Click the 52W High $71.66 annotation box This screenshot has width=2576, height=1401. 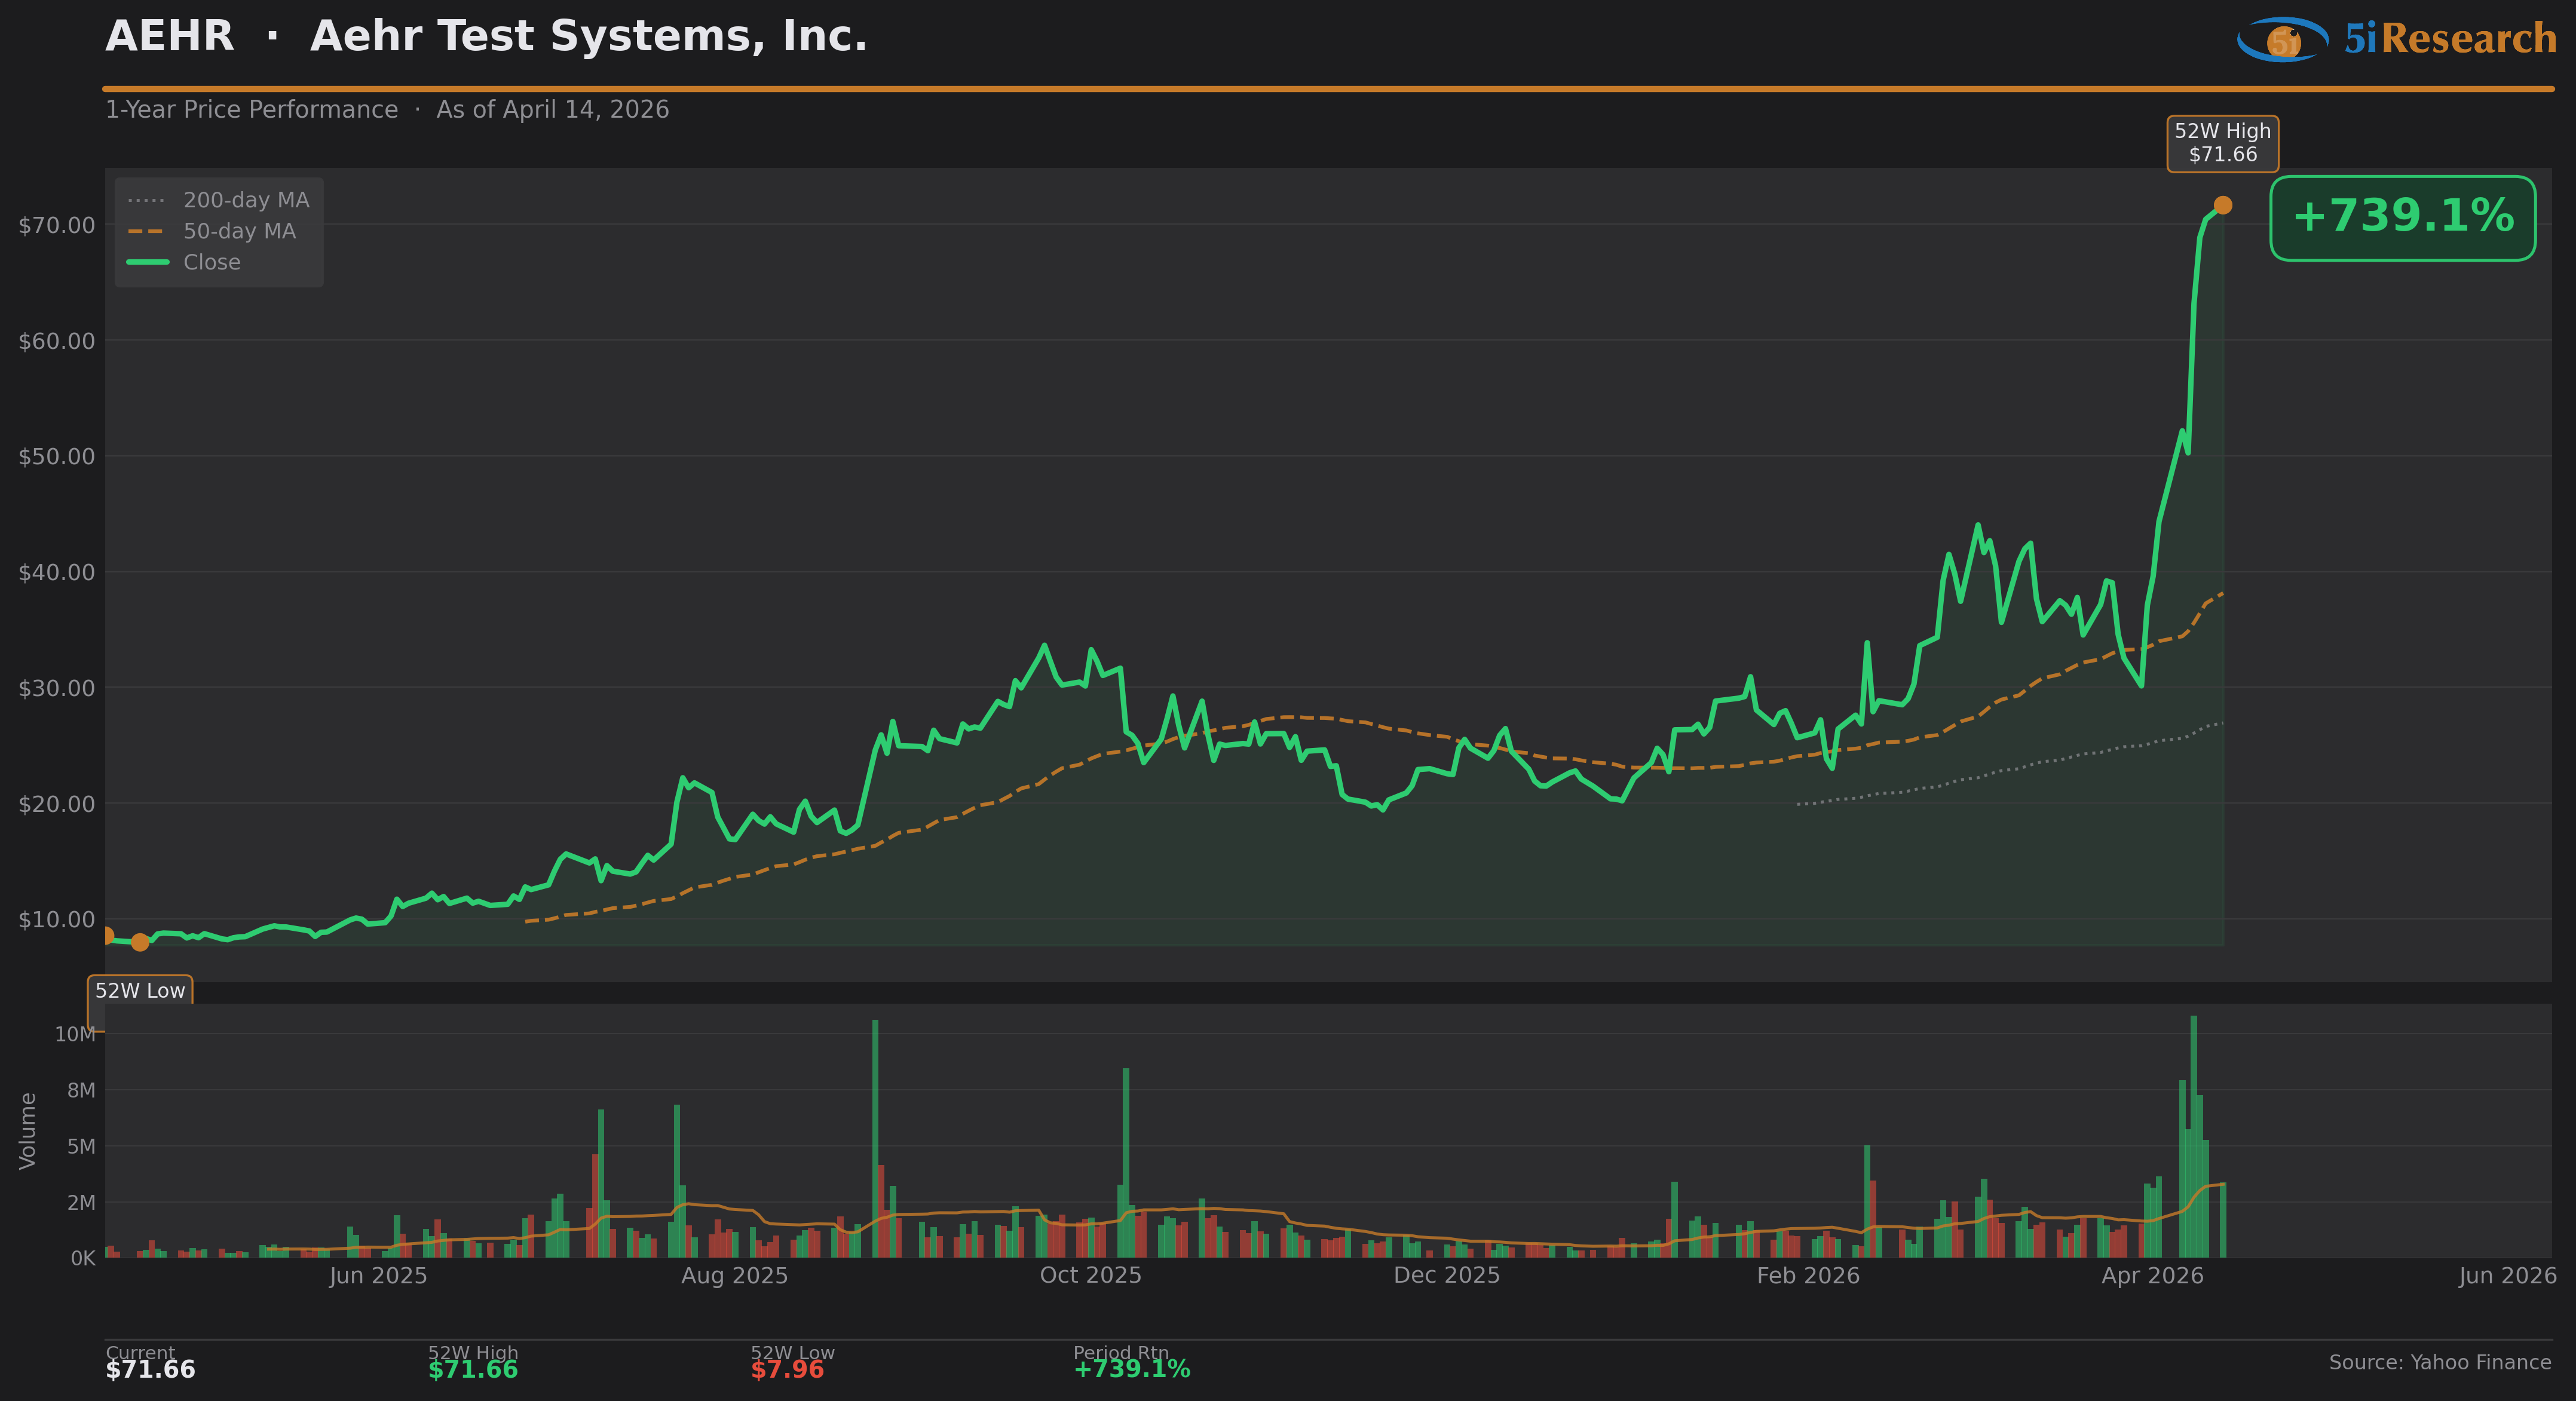pos(2222,143)
